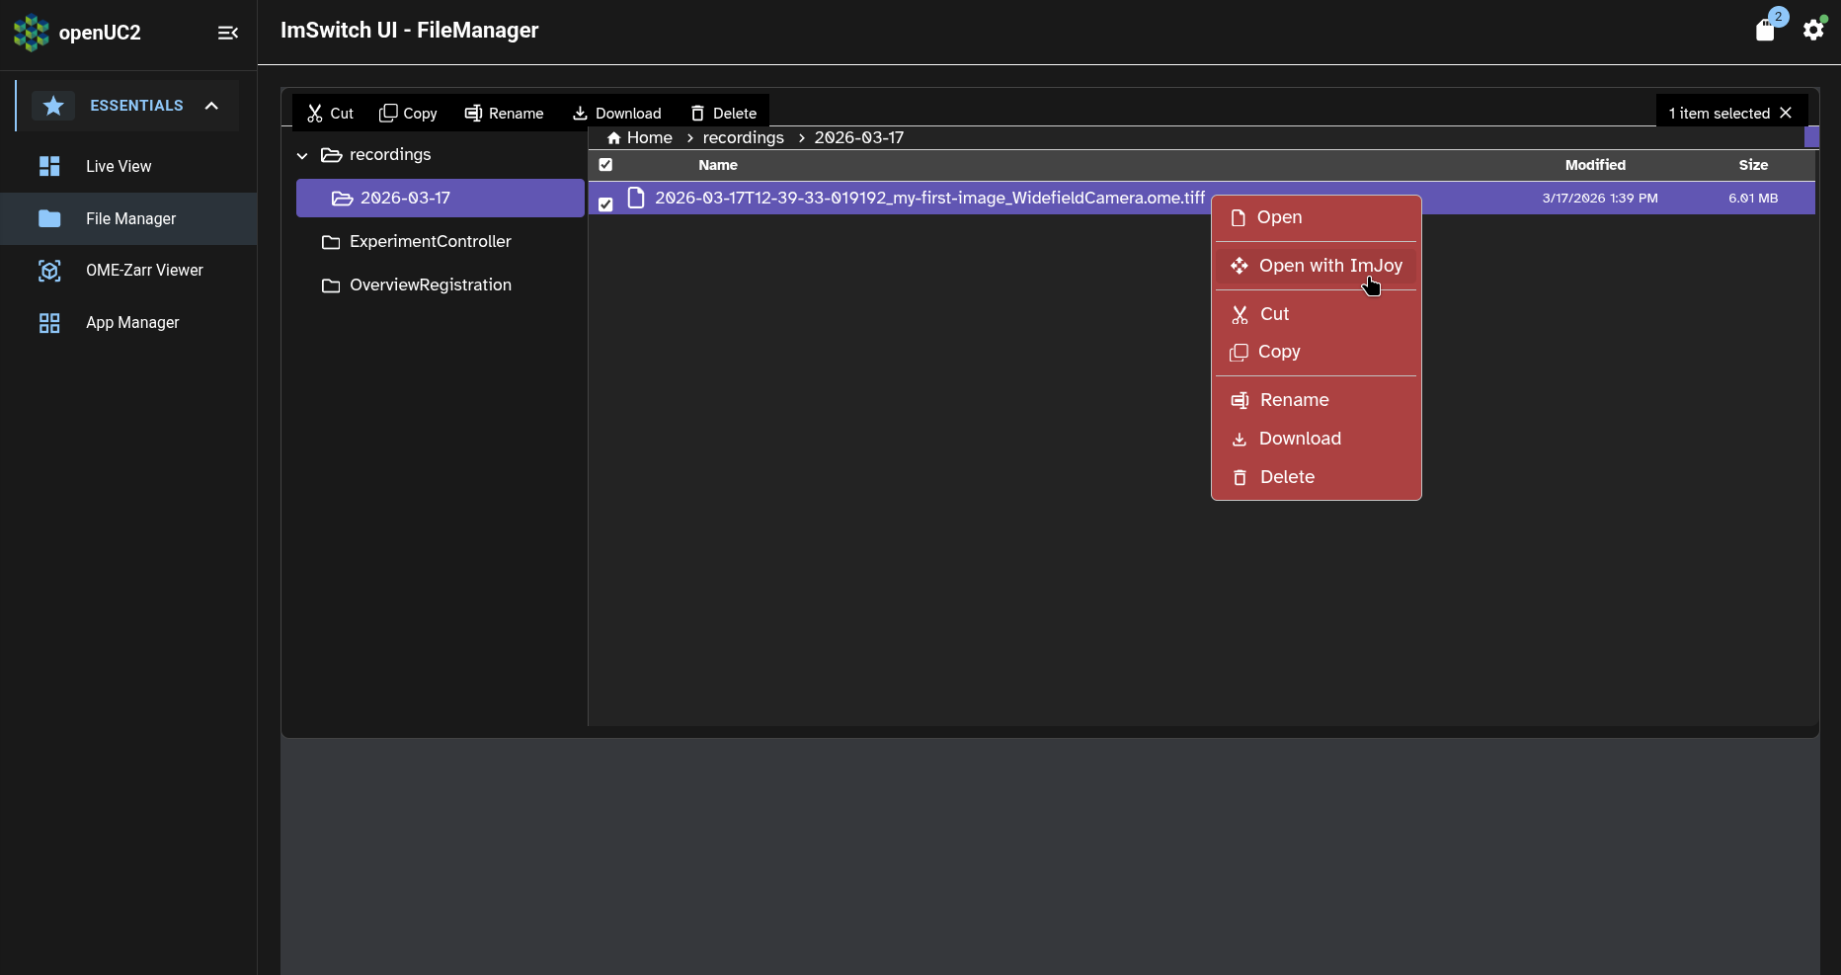This screenshot has width=1841, height=975.
Task: Select Delete in the context menu
Action: click(1287, 476)
